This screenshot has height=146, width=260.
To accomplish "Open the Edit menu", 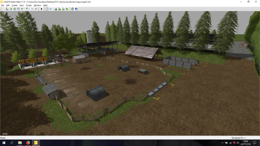I will click(7, 6).
